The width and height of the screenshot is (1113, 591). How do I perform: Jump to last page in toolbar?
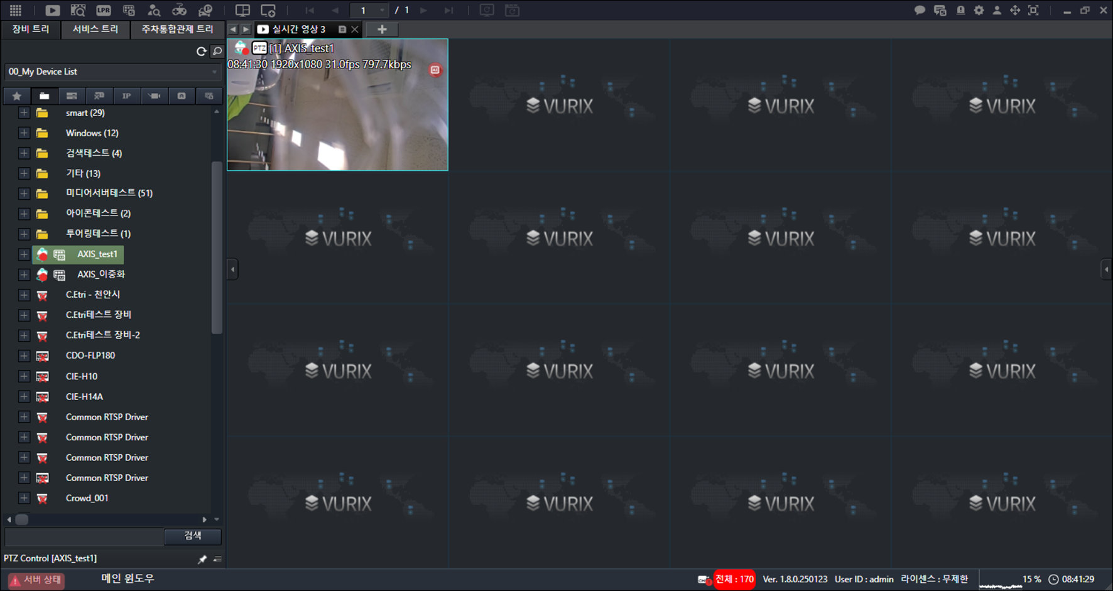click(x=448, y=10)
